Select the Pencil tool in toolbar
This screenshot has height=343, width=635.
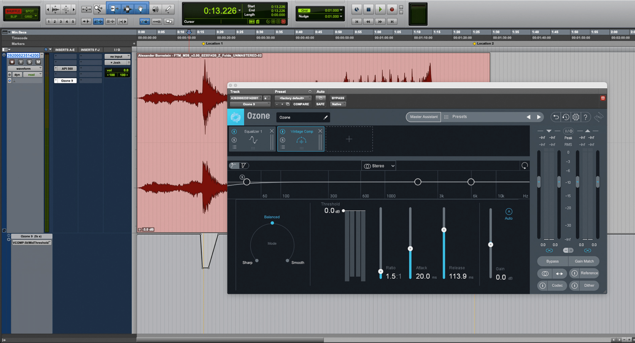pyautogui.click(x=168, y=9)
